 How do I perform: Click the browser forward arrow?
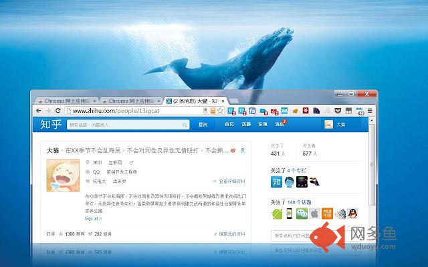48,111
